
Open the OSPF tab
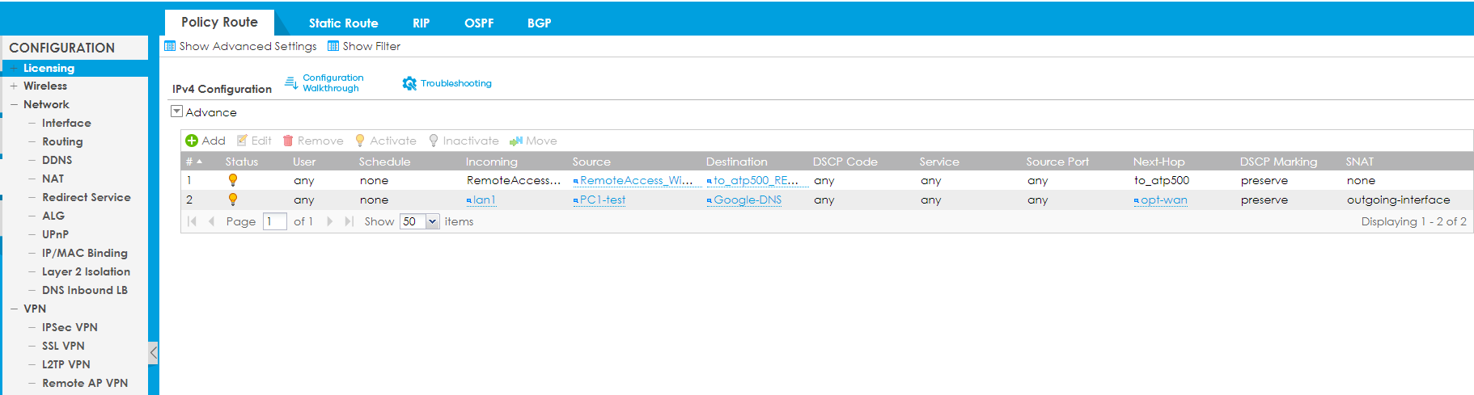coord(479,23)
